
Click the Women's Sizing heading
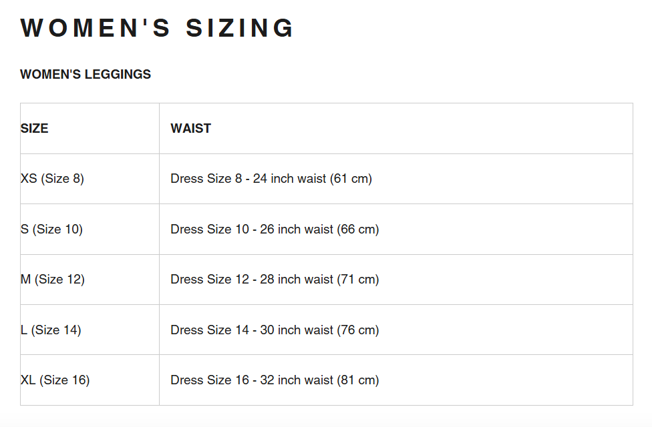coord(157,28)
